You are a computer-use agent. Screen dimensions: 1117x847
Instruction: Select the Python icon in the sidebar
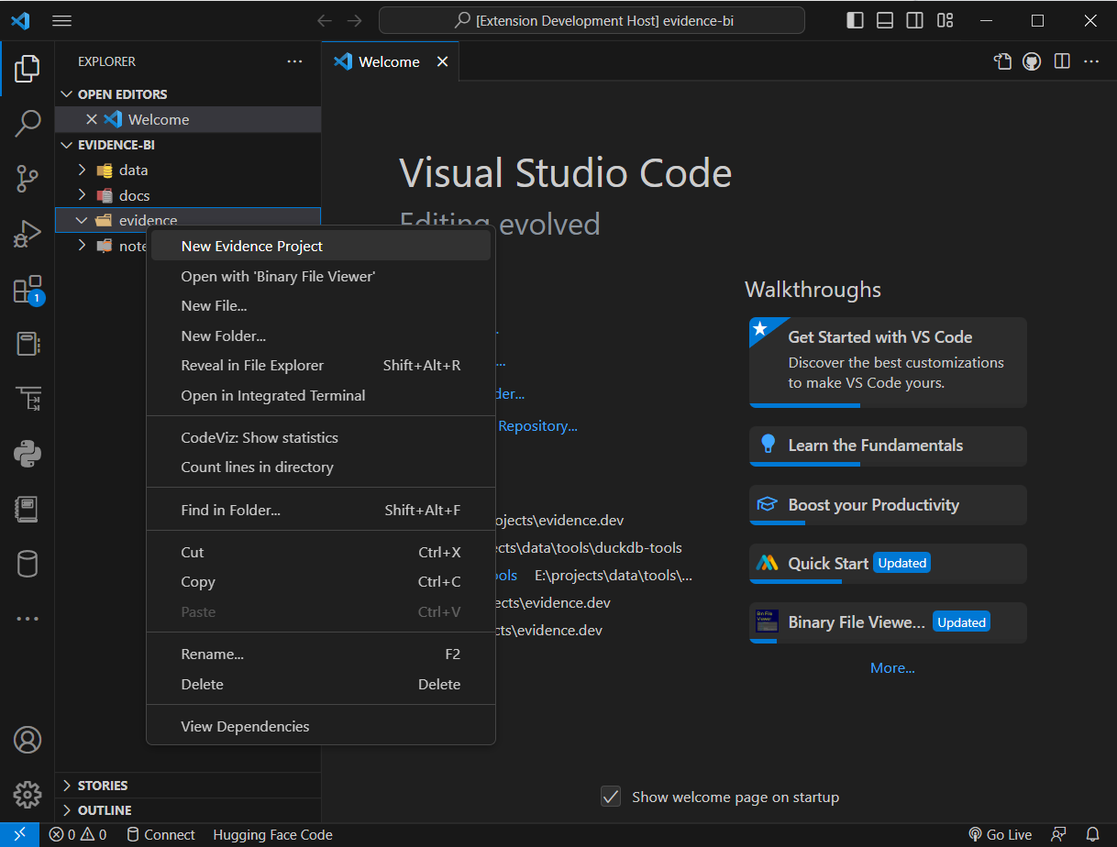pos(28,454)
